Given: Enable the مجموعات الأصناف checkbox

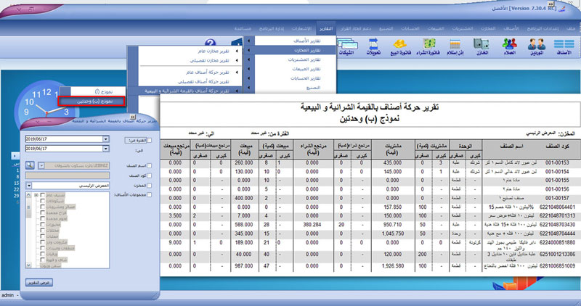Looking at the screenshot, I should click(x=150, y=194).
